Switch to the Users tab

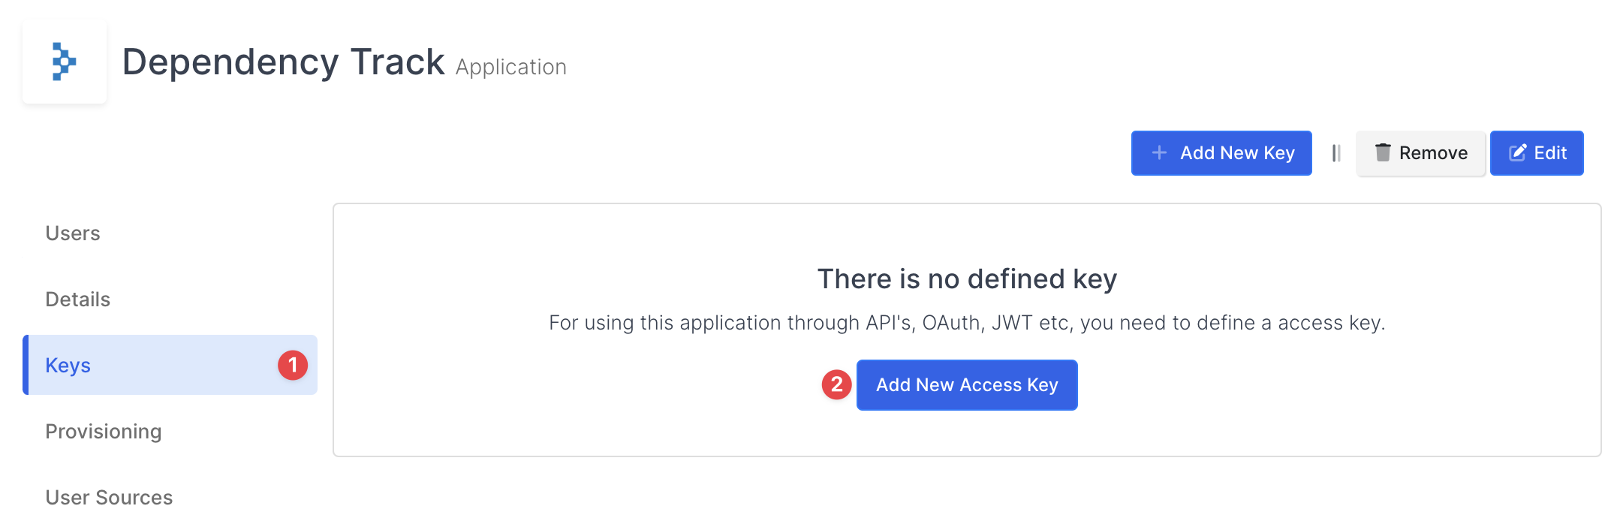click(x=72, y=233)
